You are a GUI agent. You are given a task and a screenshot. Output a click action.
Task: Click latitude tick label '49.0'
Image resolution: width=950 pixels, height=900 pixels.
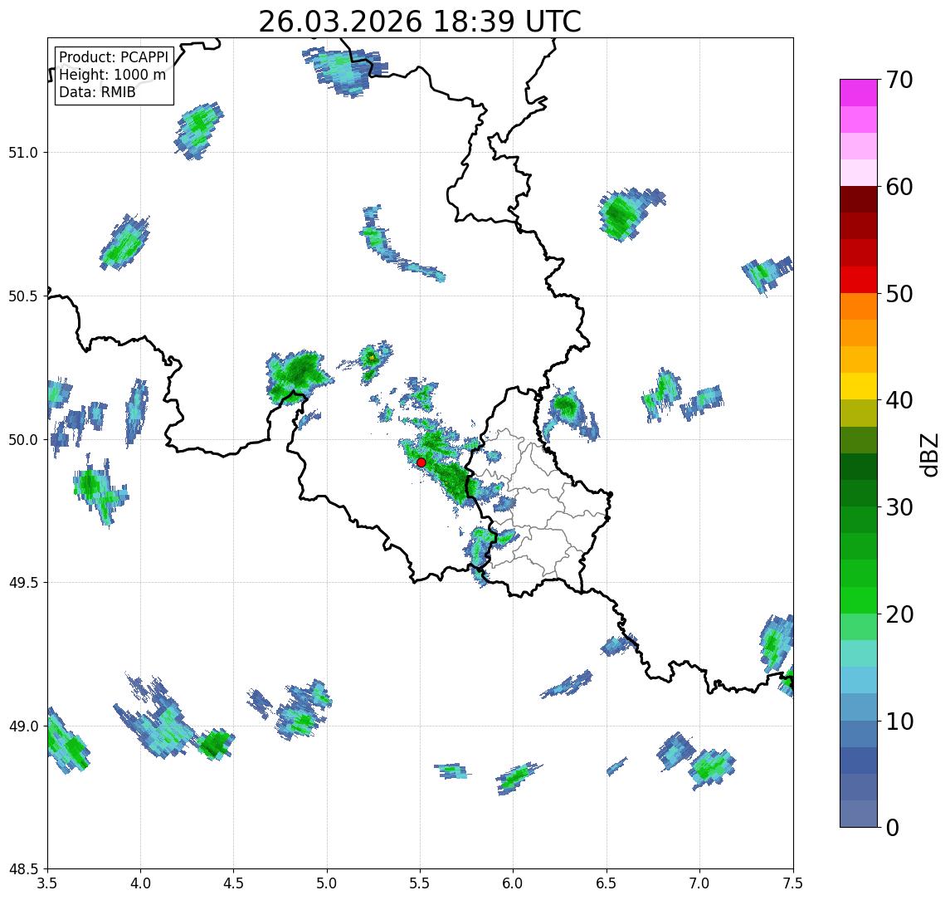pyautogui.click(x=23, y=726)
